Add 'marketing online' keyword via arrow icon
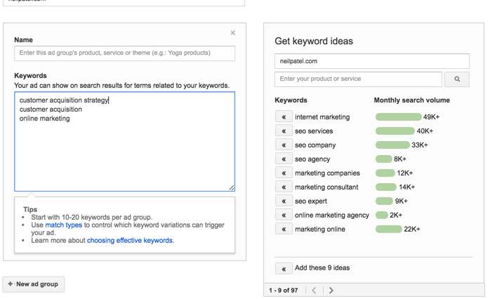495x299 pixels. pyautogui.click(x=284, y=230)
